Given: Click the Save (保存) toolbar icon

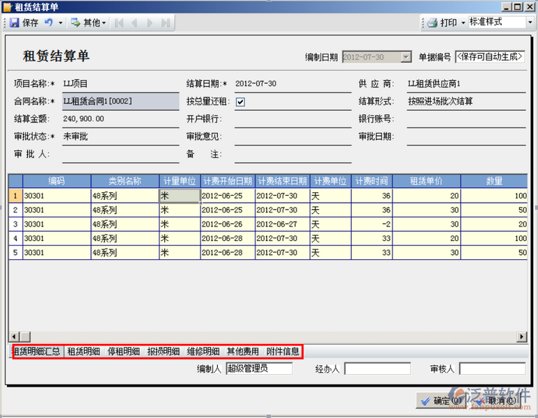Looking at the screenshot, I should pyautogui.click(x=15, y=23).
